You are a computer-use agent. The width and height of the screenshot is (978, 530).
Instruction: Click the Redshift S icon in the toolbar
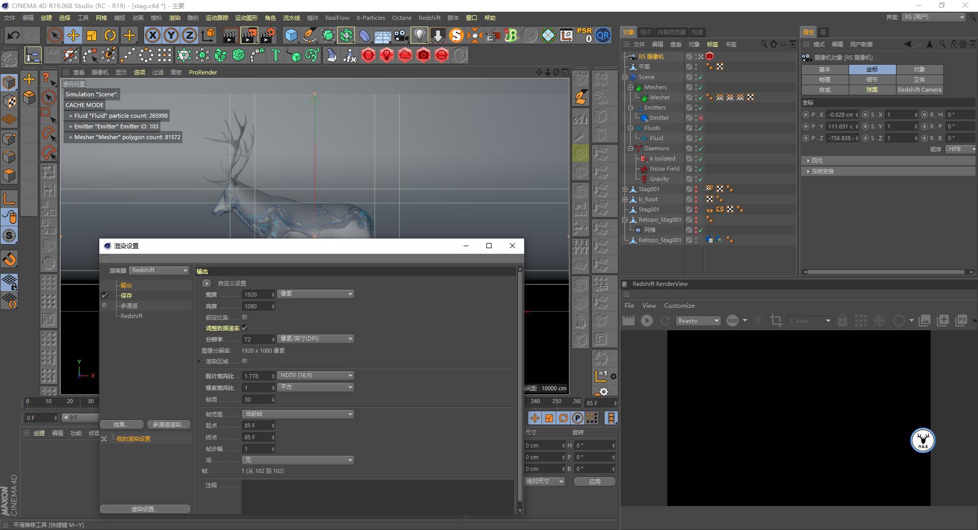point(457,35)
